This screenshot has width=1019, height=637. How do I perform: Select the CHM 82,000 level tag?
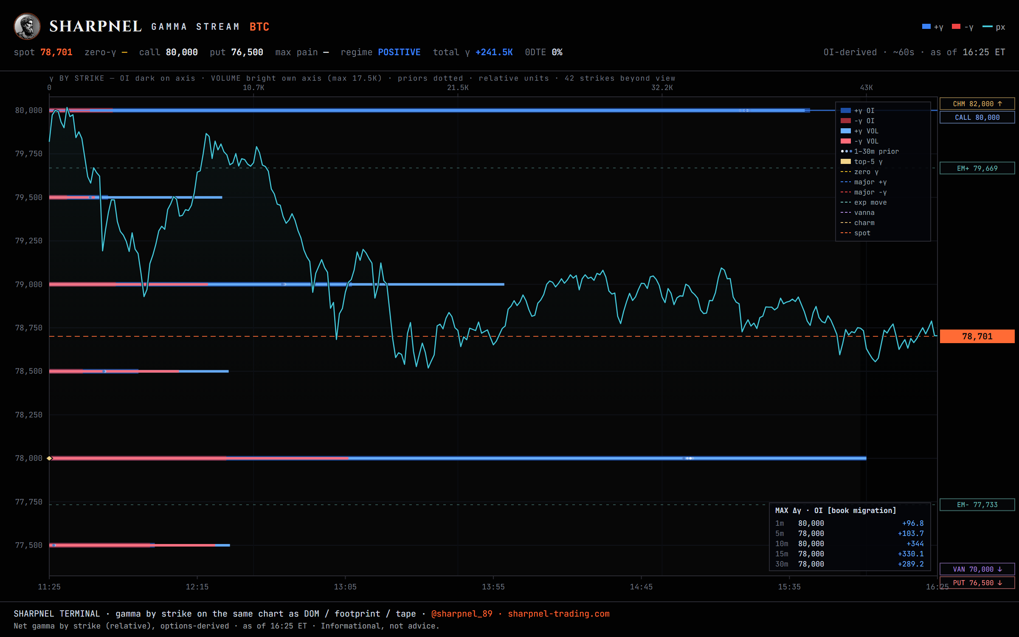coord(977,104)
